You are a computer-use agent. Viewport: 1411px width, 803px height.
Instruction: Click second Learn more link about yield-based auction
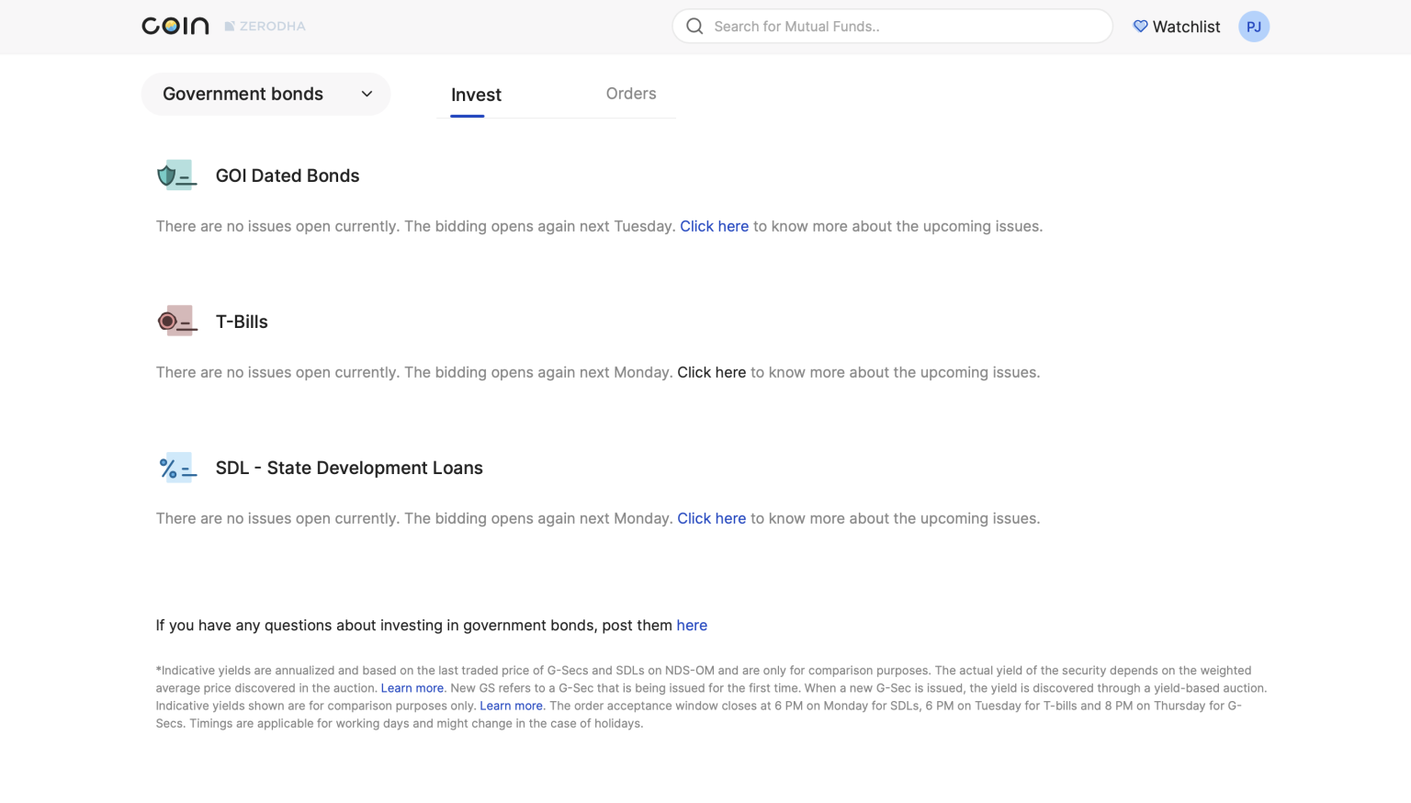[511, 706]
